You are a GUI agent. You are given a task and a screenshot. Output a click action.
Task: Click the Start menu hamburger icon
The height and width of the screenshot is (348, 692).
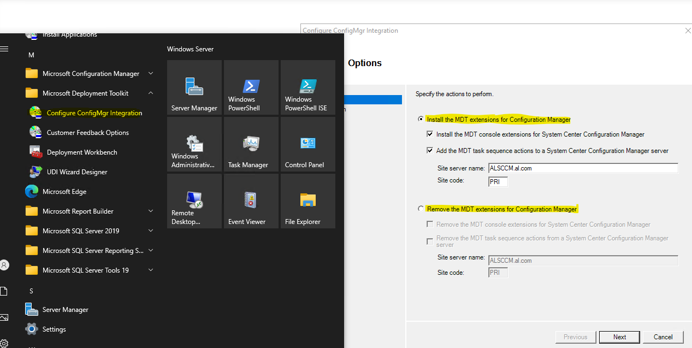tap(4, 49)
